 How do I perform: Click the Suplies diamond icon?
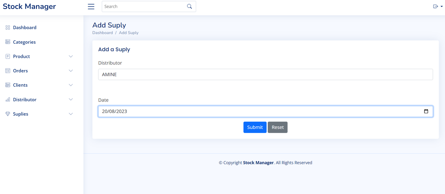click(8, 114)
